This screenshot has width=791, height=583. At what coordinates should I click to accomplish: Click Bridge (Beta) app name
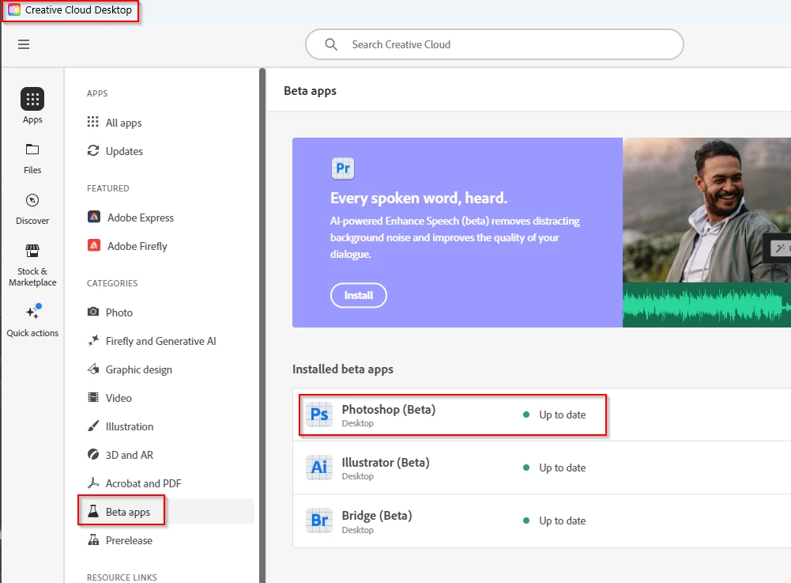[x=377, y=515]
